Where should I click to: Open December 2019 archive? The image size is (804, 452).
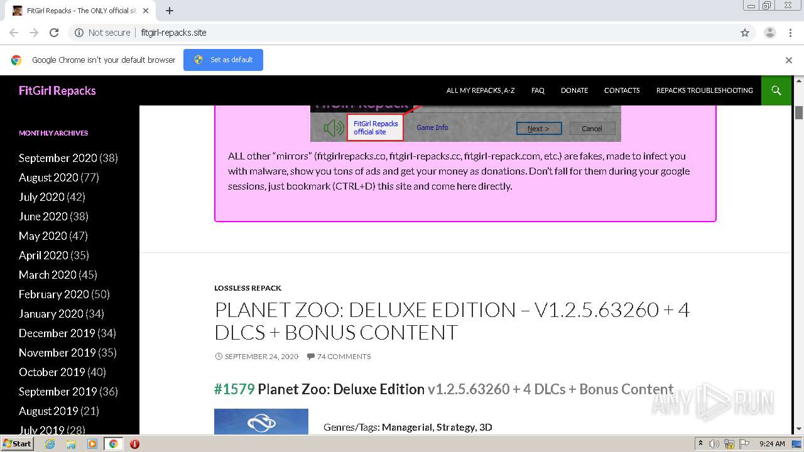coord(57,333)
